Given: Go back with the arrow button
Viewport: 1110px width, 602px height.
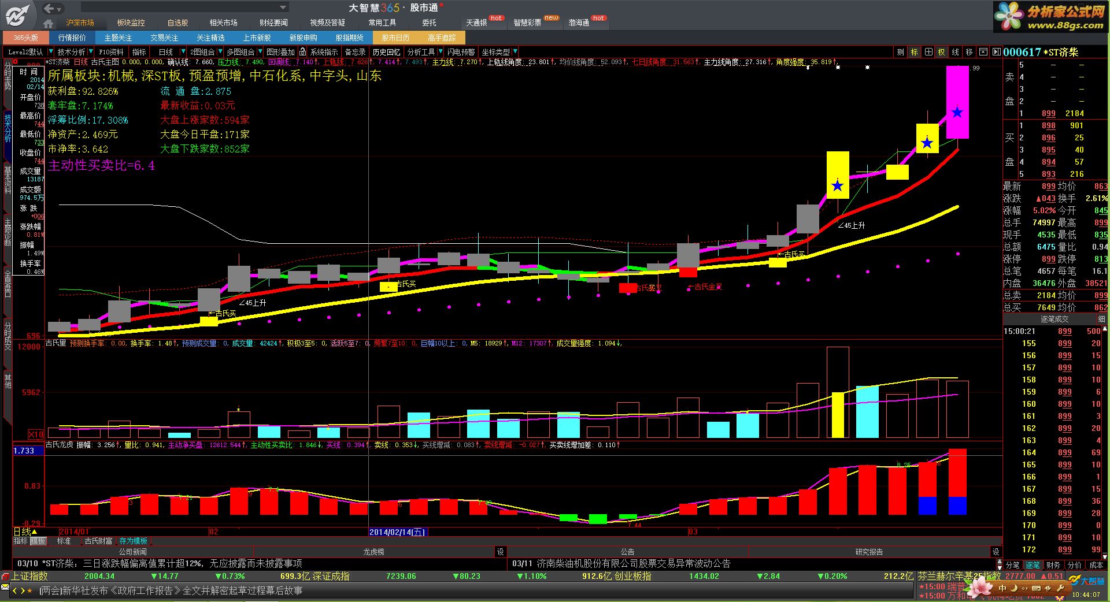Looking at the screenshot, I should 49,8.
